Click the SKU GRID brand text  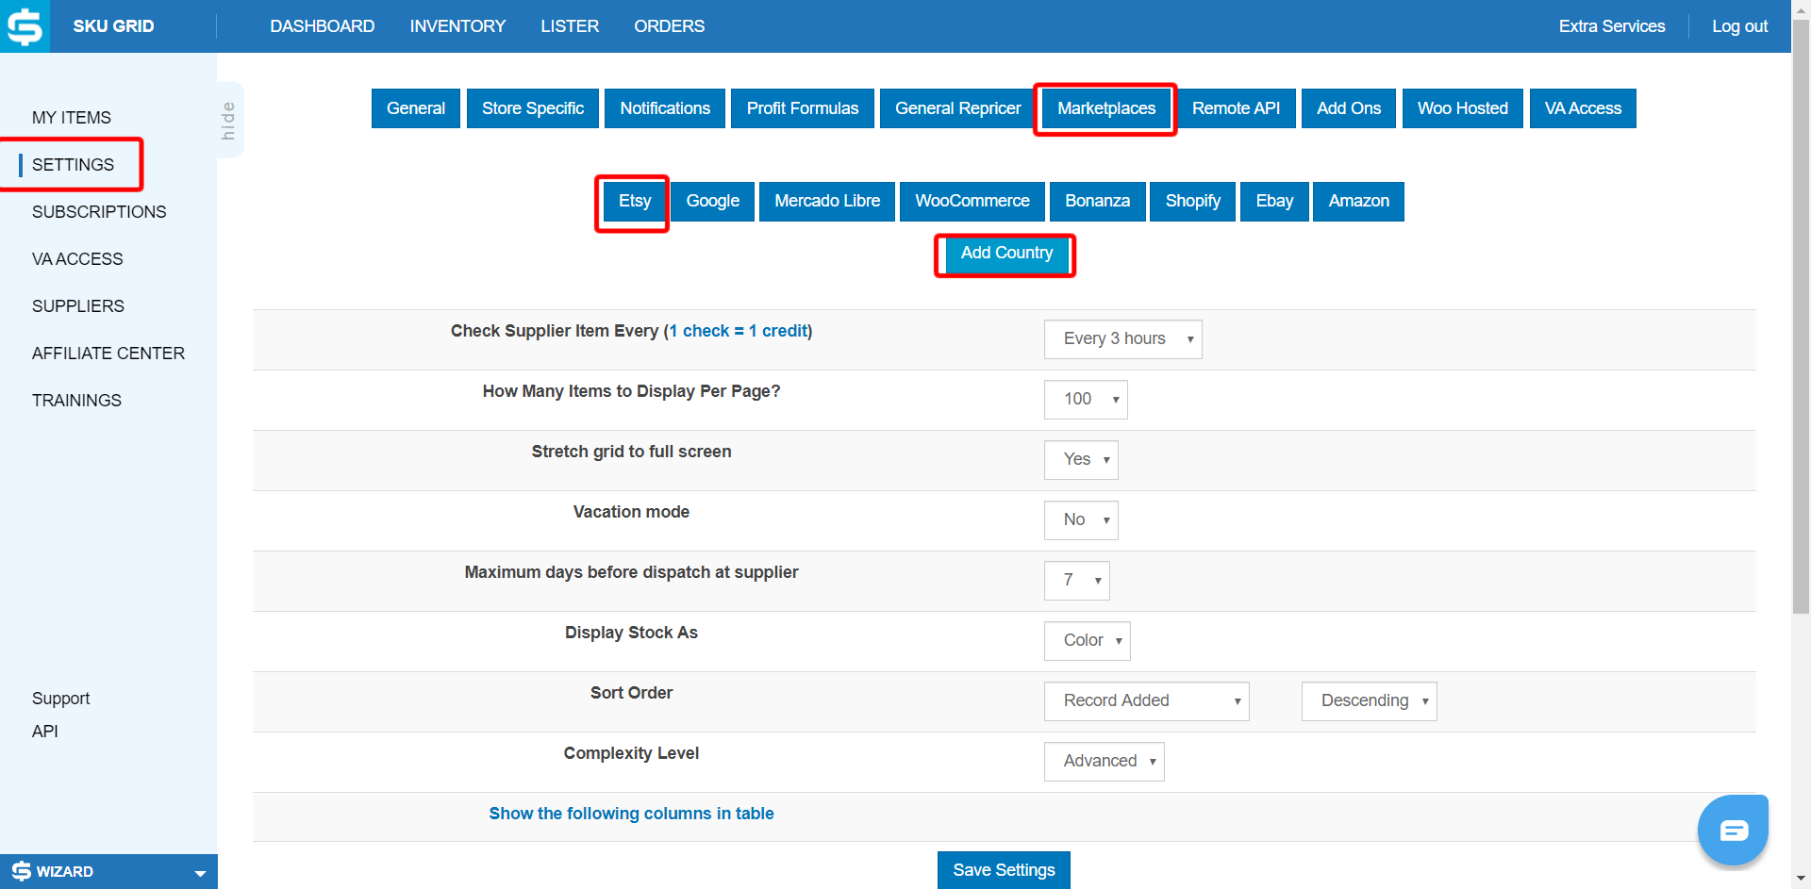tap(113, 26)
